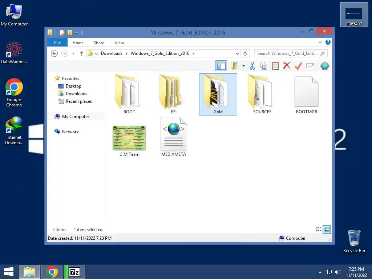Click the folder options toolbar icon
This screenshot has height=279, width=372.
click(235, 66)
